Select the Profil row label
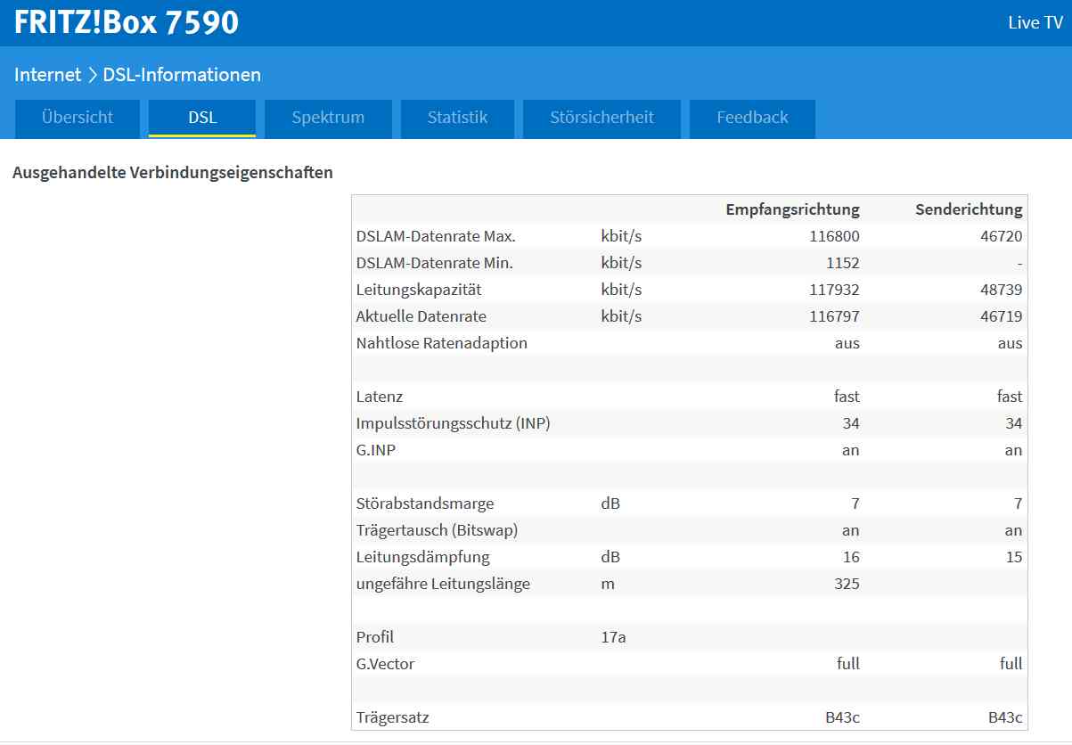Viewport: 1072px width, 745px height. click(375, 637)
